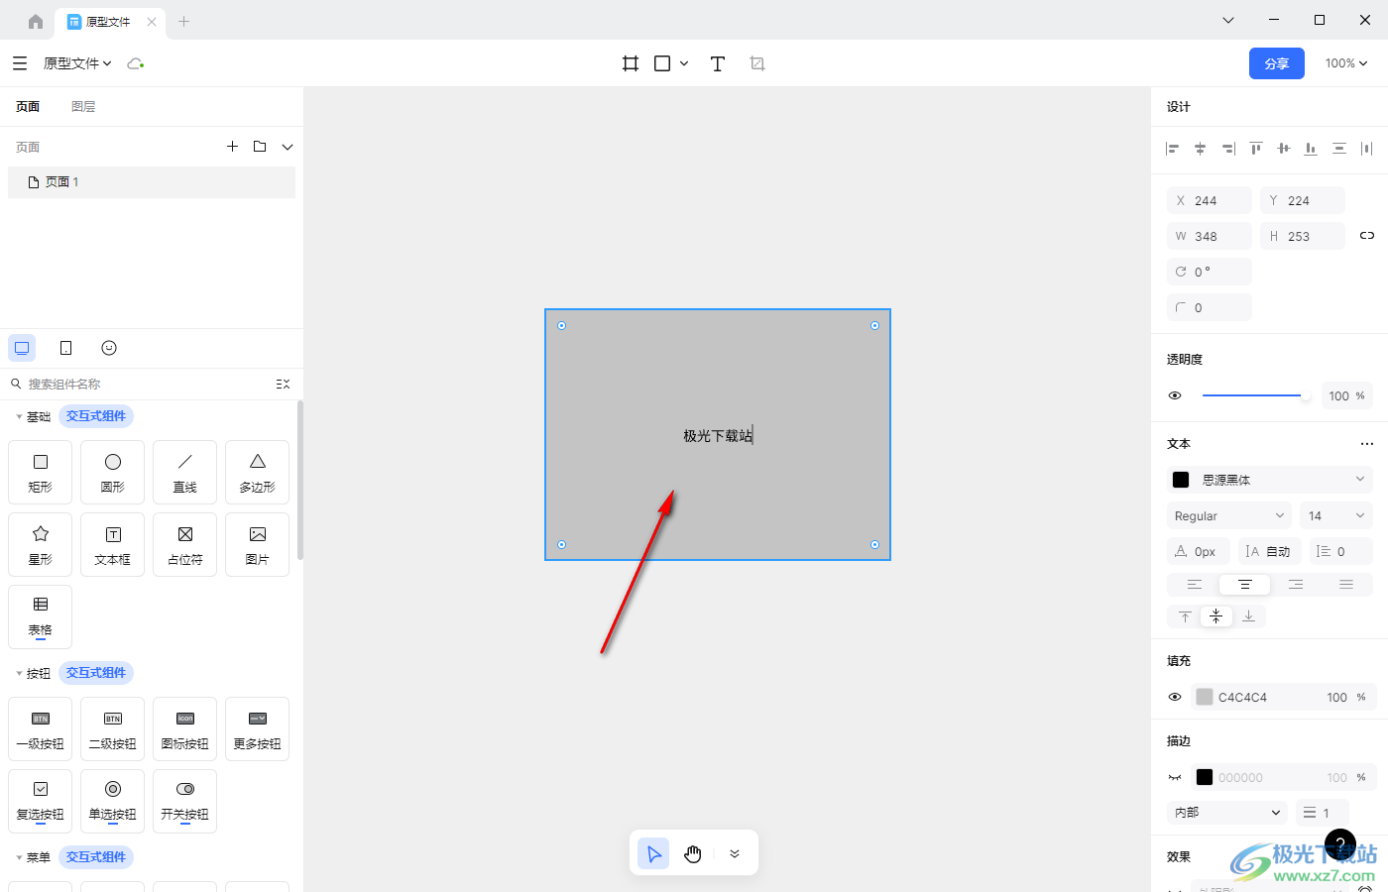Click the 分享 share button

[1277, 63]
